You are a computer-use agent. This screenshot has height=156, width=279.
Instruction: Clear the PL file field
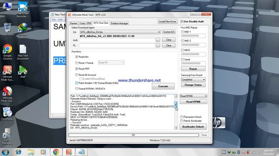point(169,45)
